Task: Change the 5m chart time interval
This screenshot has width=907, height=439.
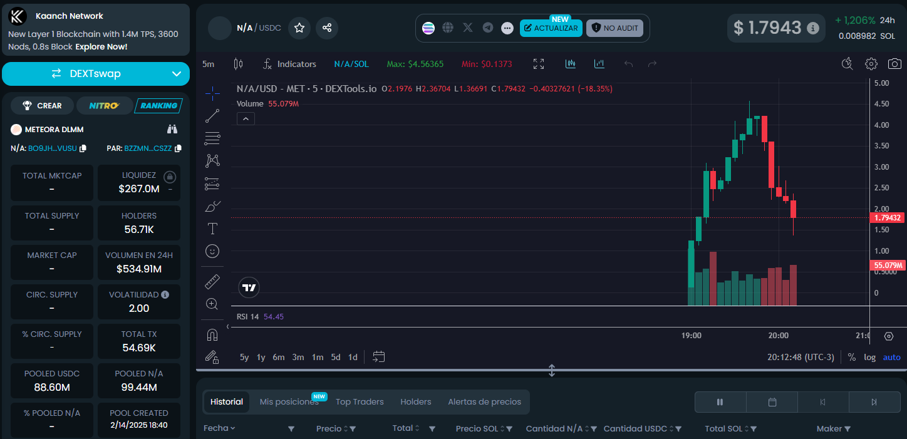Action: pyautogui.click(x=208, y=64)
